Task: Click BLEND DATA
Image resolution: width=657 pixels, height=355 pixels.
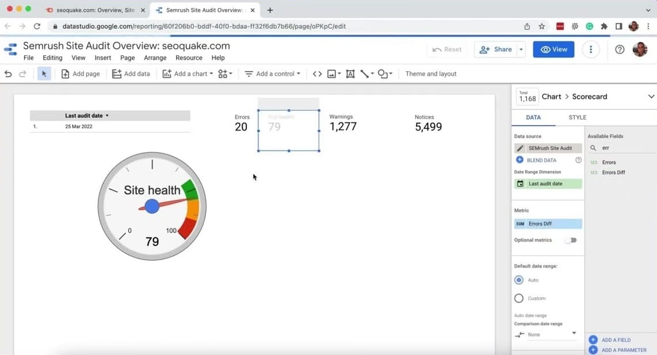Action: point(537,160)
